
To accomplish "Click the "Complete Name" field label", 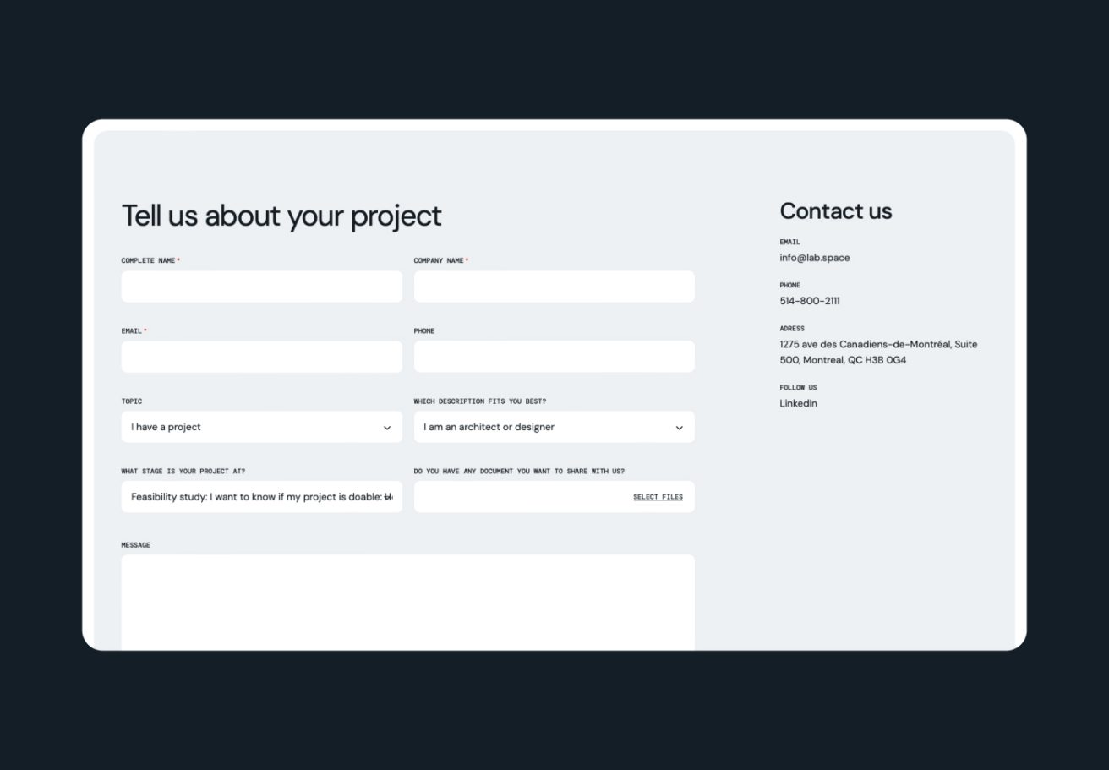I will [x=148, y=260].
